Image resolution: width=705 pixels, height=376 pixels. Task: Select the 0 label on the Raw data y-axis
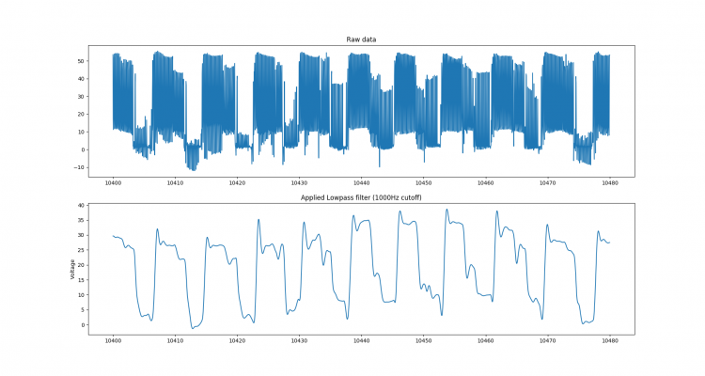coord(83,149)
